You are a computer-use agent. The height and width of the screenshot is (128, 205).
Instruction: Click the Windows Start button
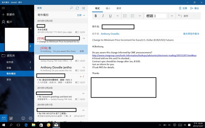click(x=4, y=125)
